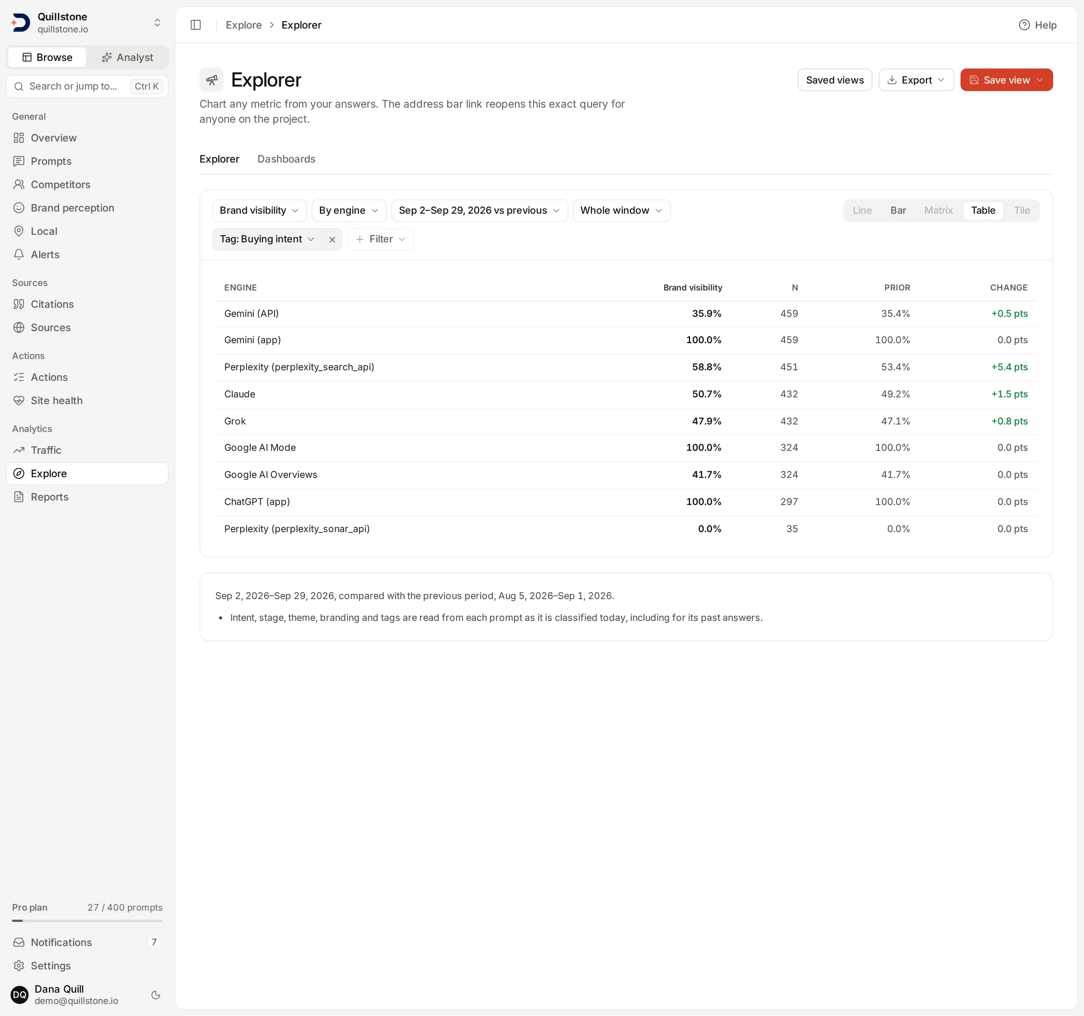Open the Local section
This screenshot has width=1084, height=1016.
click(x=87, y=232)
